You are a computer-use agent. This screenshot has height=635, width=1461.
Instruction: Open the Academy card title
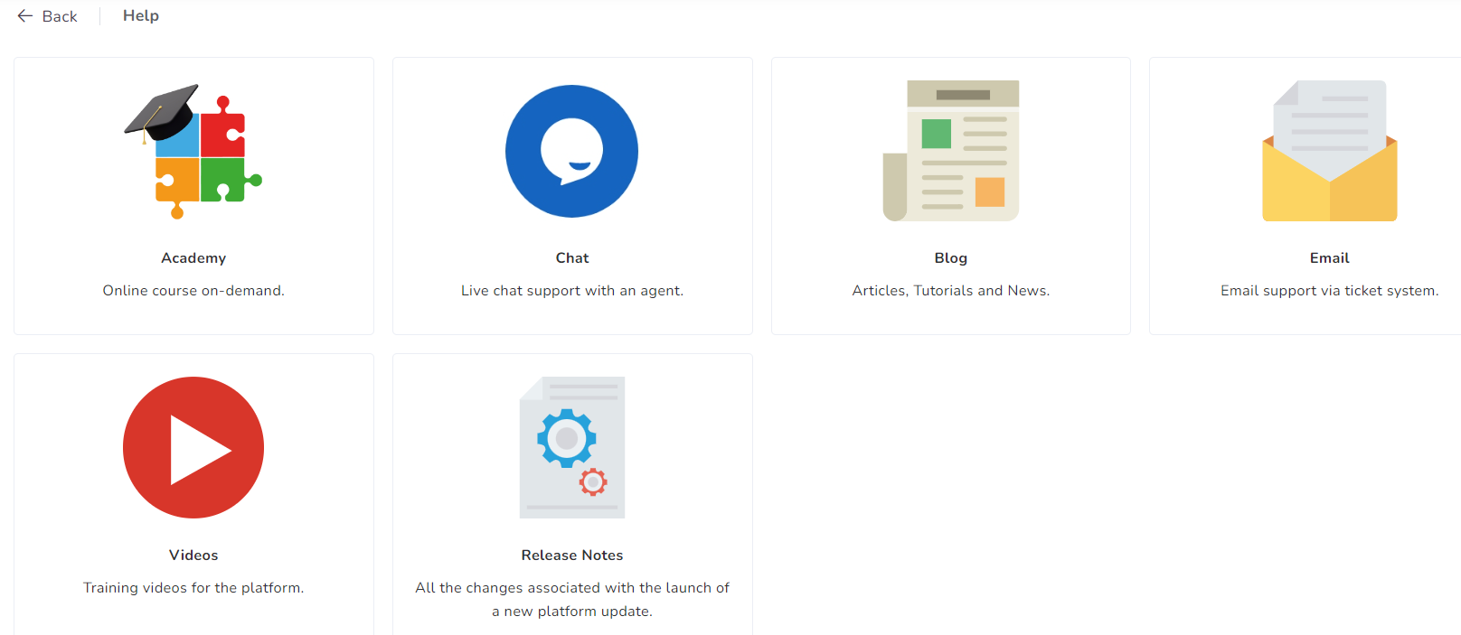[193, 258]
